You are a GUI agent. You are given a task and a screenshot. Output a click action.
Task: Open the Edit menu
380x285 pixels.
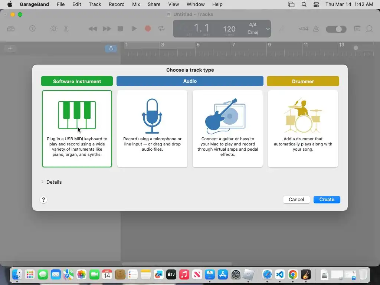click(76, 4)
